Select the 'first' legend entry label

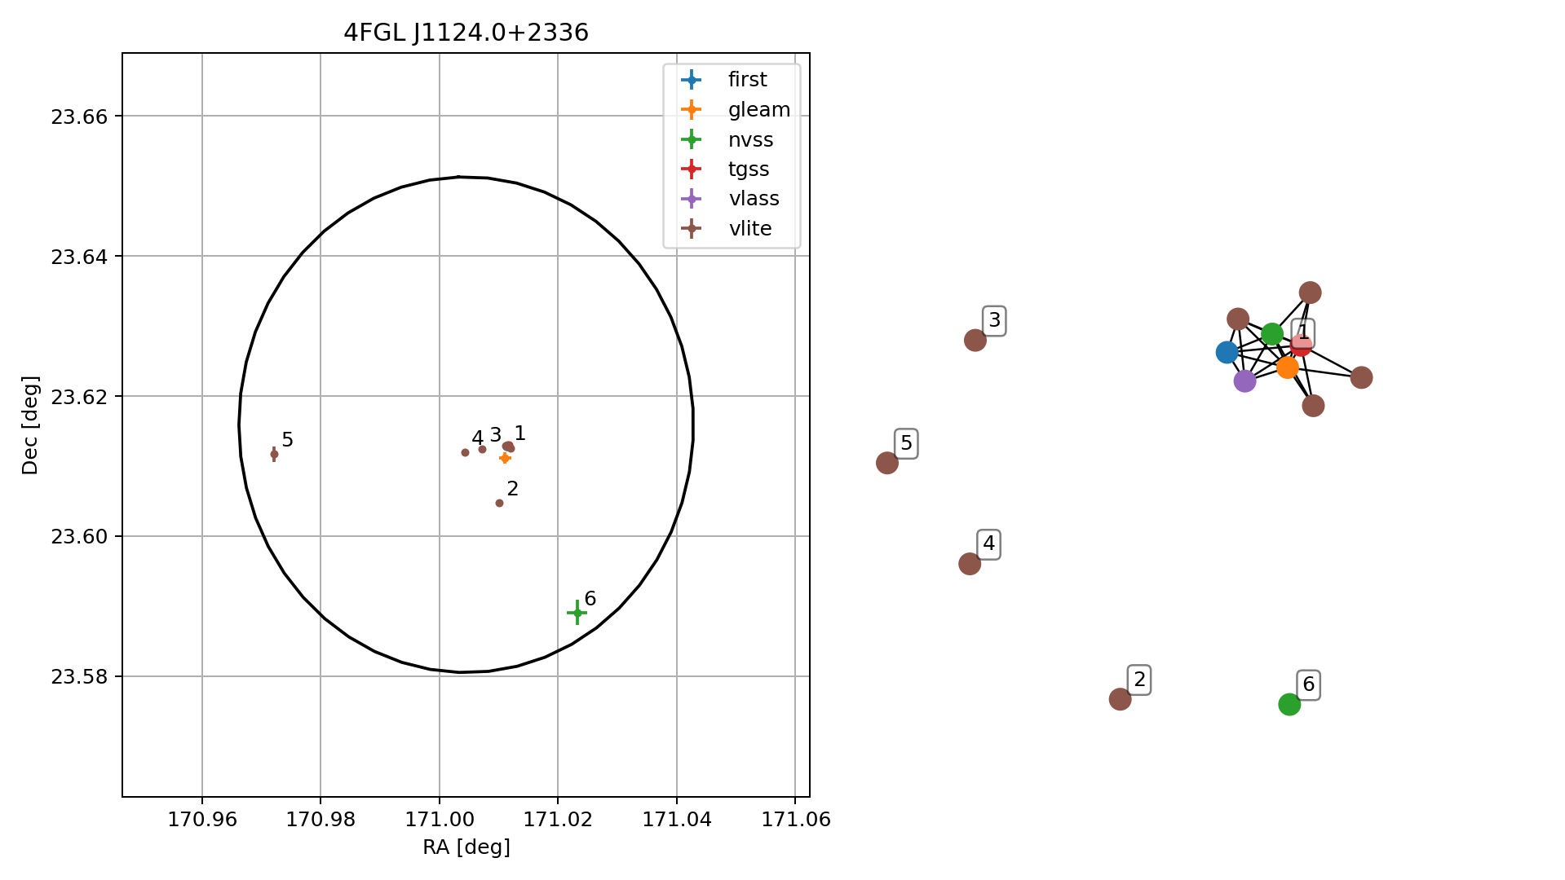click(747, 80)
